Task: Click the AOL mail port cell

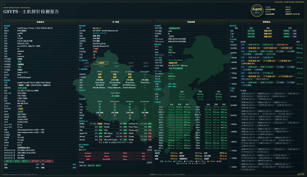Action: point(88,159)
